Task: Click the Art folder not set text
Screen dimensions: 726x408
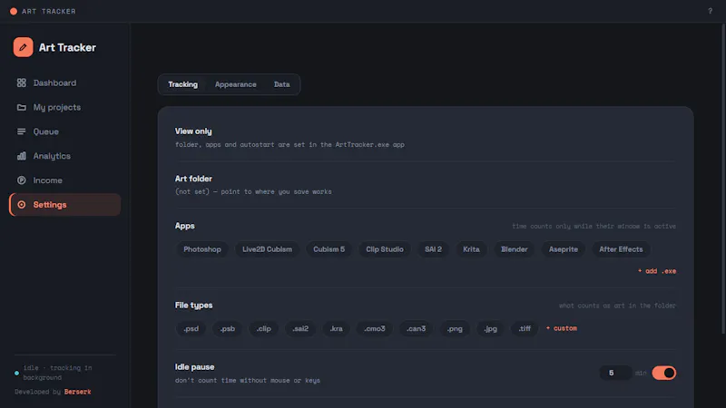Action: click(253, 191)
